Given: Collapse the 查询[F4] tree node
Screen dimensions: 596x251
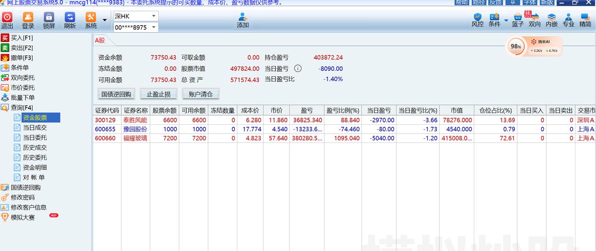Looking at the screenshot, I should (22, 108).
